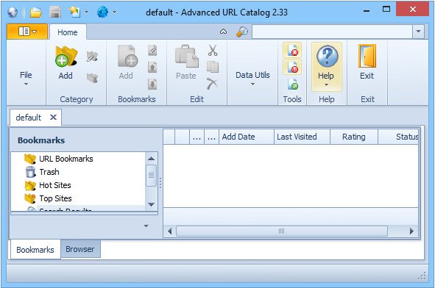This screenshot has height=288, width=435.
Task: Sort by the Status column header
Action: tap(398, 137)
